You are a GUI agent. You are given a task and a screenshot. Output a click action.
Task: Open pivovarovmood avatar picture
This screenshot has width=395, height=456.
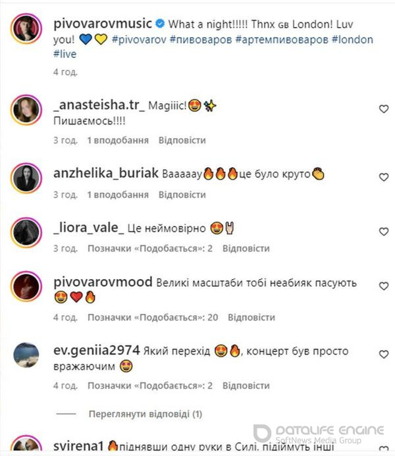pyautogui.click(x=26, y=286)
